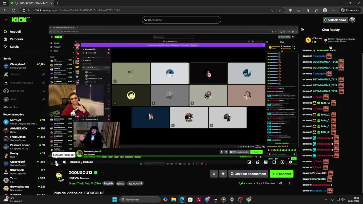363x204 pixels.
Task: Open the MiiThyX recommended channel
Action: click(24, 122)
